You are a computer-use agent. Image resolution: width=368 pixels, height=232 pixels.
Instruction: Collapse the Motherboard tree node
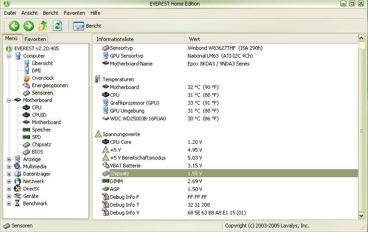point(9,100)
